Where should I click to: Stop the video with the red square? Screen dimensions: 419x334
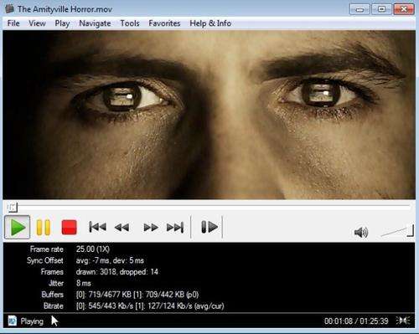(69, 227)
